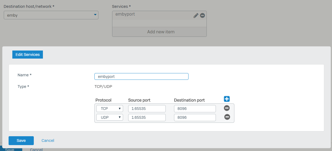Remove the TCP port row
The height and width of the screenshot is (151, 332).
point(227,108)
